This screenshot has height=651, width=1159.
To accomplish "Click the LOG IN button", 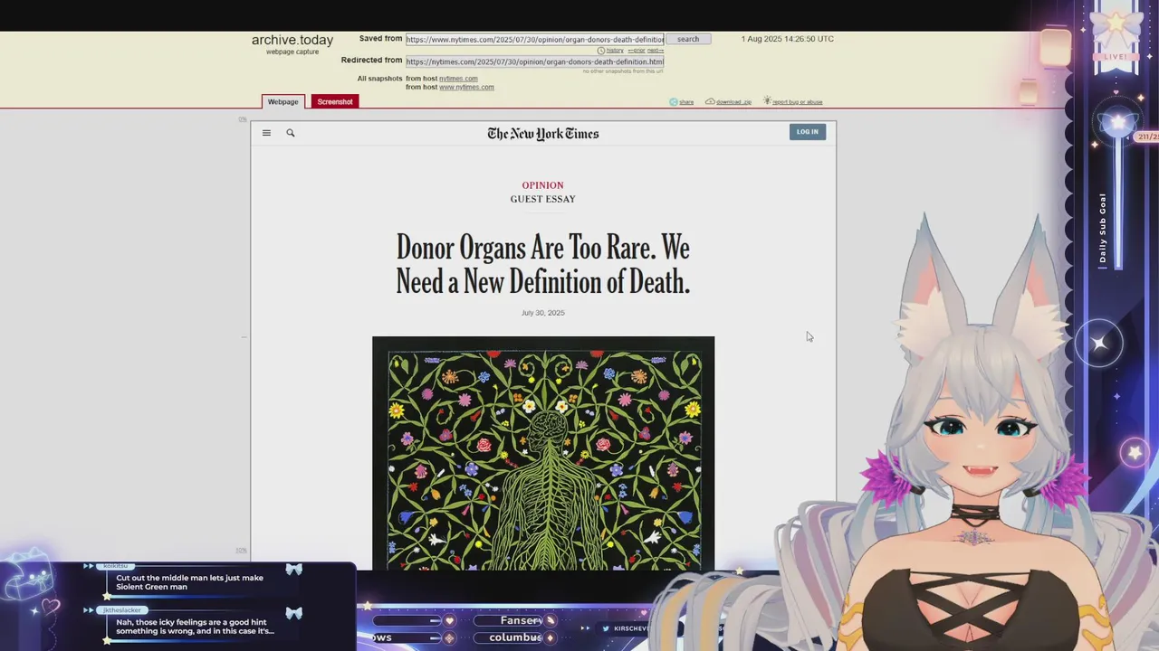I will click(x=807, y=132).
